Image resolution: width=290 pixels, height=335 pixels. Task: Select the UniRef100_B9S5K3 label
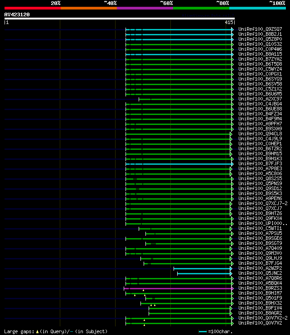(x=260, y=194)
